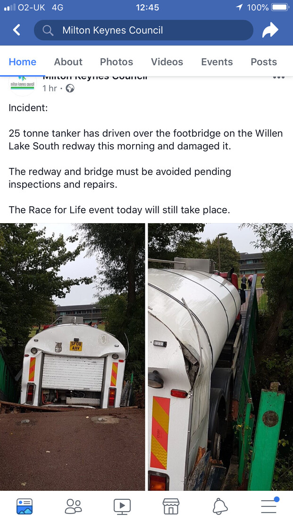This screenshot has height=522, width=293.
Task: Open the News Feed icon in bottom bar
Action: (x=24, y=506)
